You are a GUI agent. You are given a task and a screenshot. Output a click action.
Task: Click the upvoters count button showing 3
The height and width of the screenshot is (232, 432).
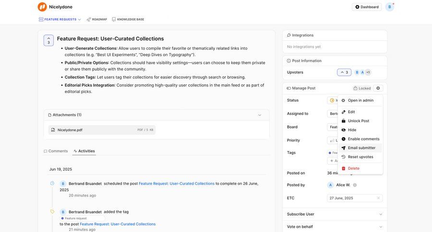coord(344,72)
